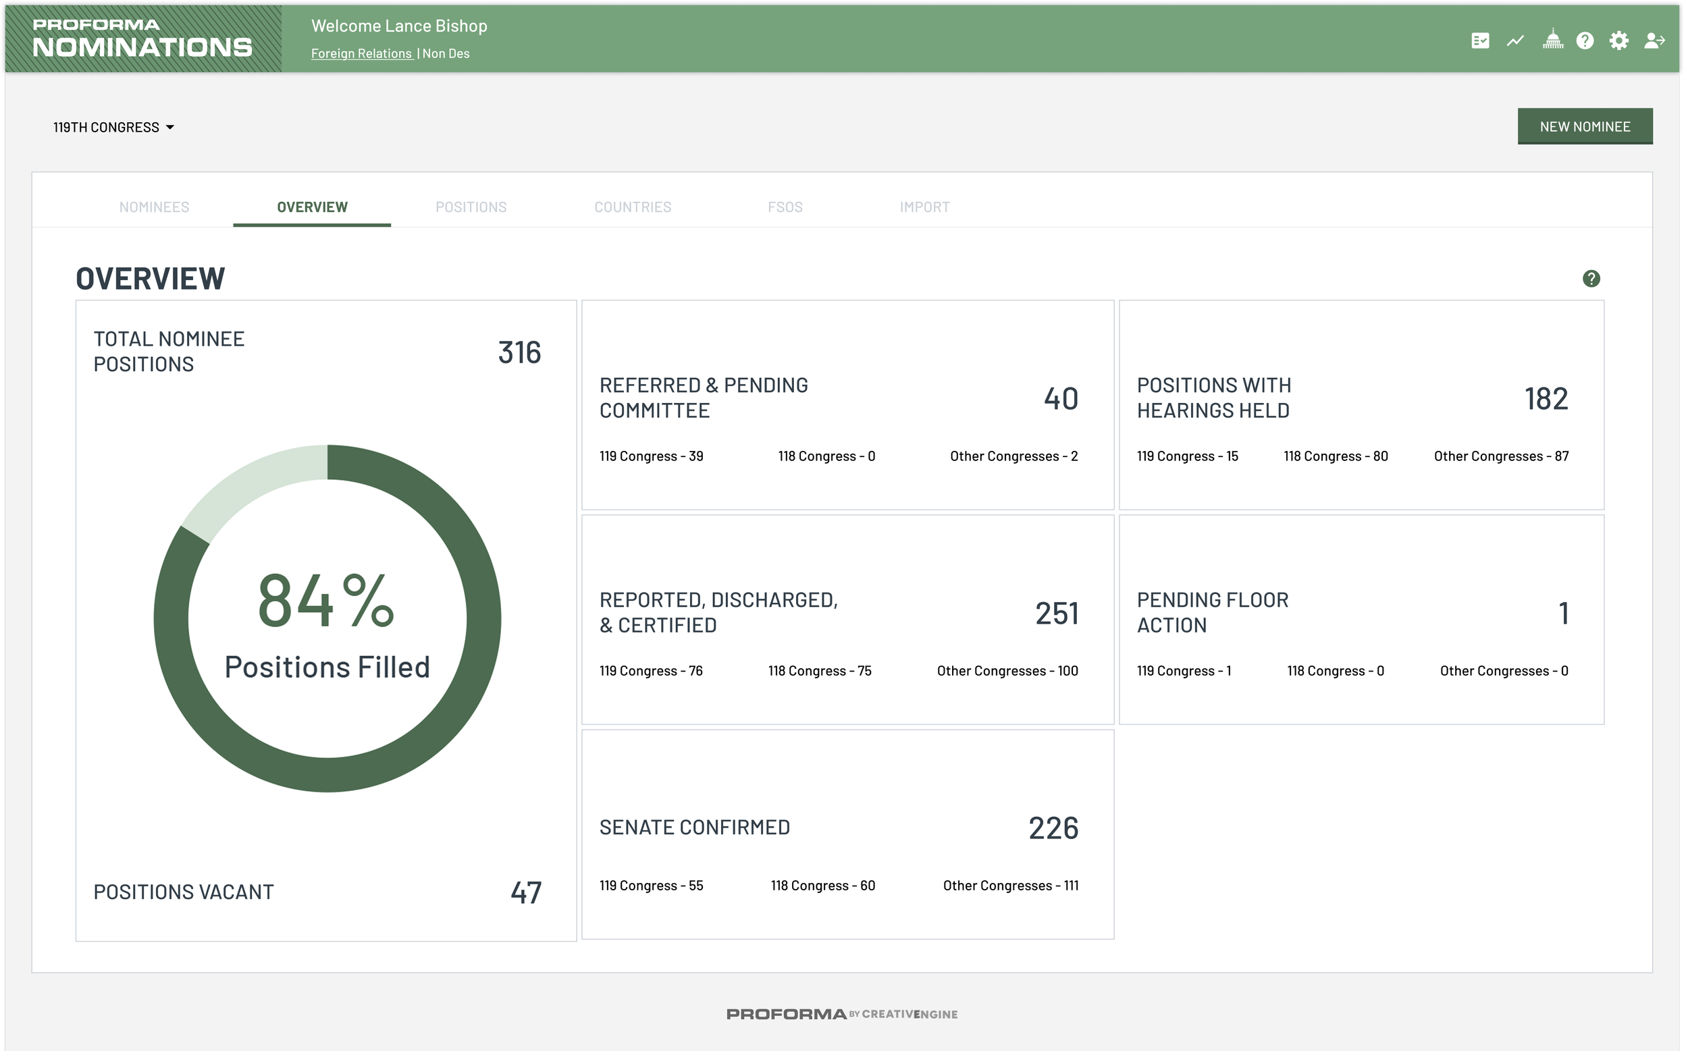
Task: Expand the 119th Congress dropdown
Action: click(114, 127)
